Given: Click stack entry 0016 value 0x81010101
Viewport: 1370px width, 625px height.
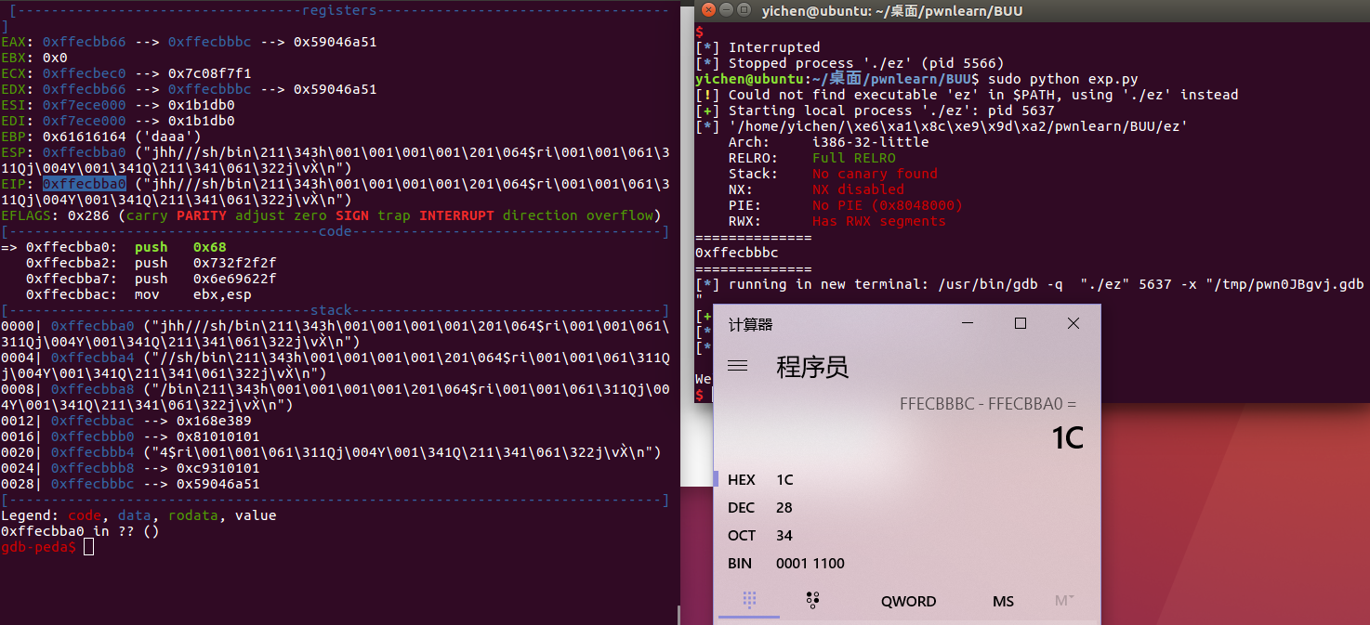Looking at the screenshot, I should [x=218, y=436].
